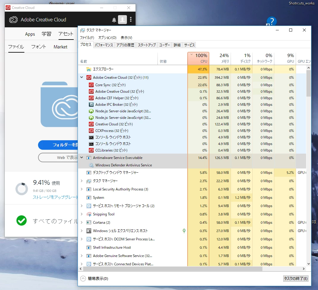Screen dimensions: 318x290
Task: Switch to the 詳細 tab
Action: point(177,45)
